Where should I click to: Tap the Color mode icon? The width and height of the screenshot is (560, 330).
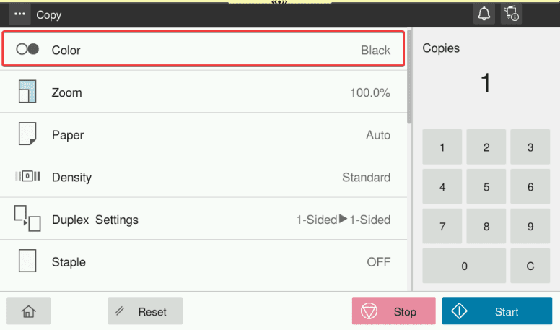pyautogui.click(x=27, y=50)
